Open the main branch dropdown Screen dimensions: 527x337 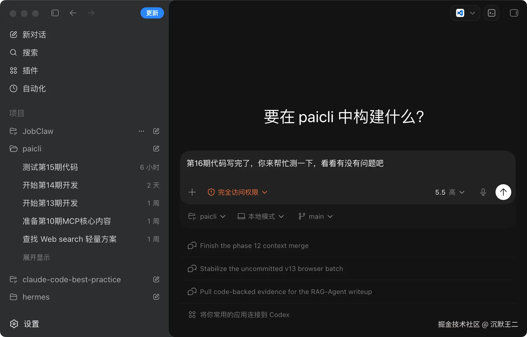pos(316,216)
